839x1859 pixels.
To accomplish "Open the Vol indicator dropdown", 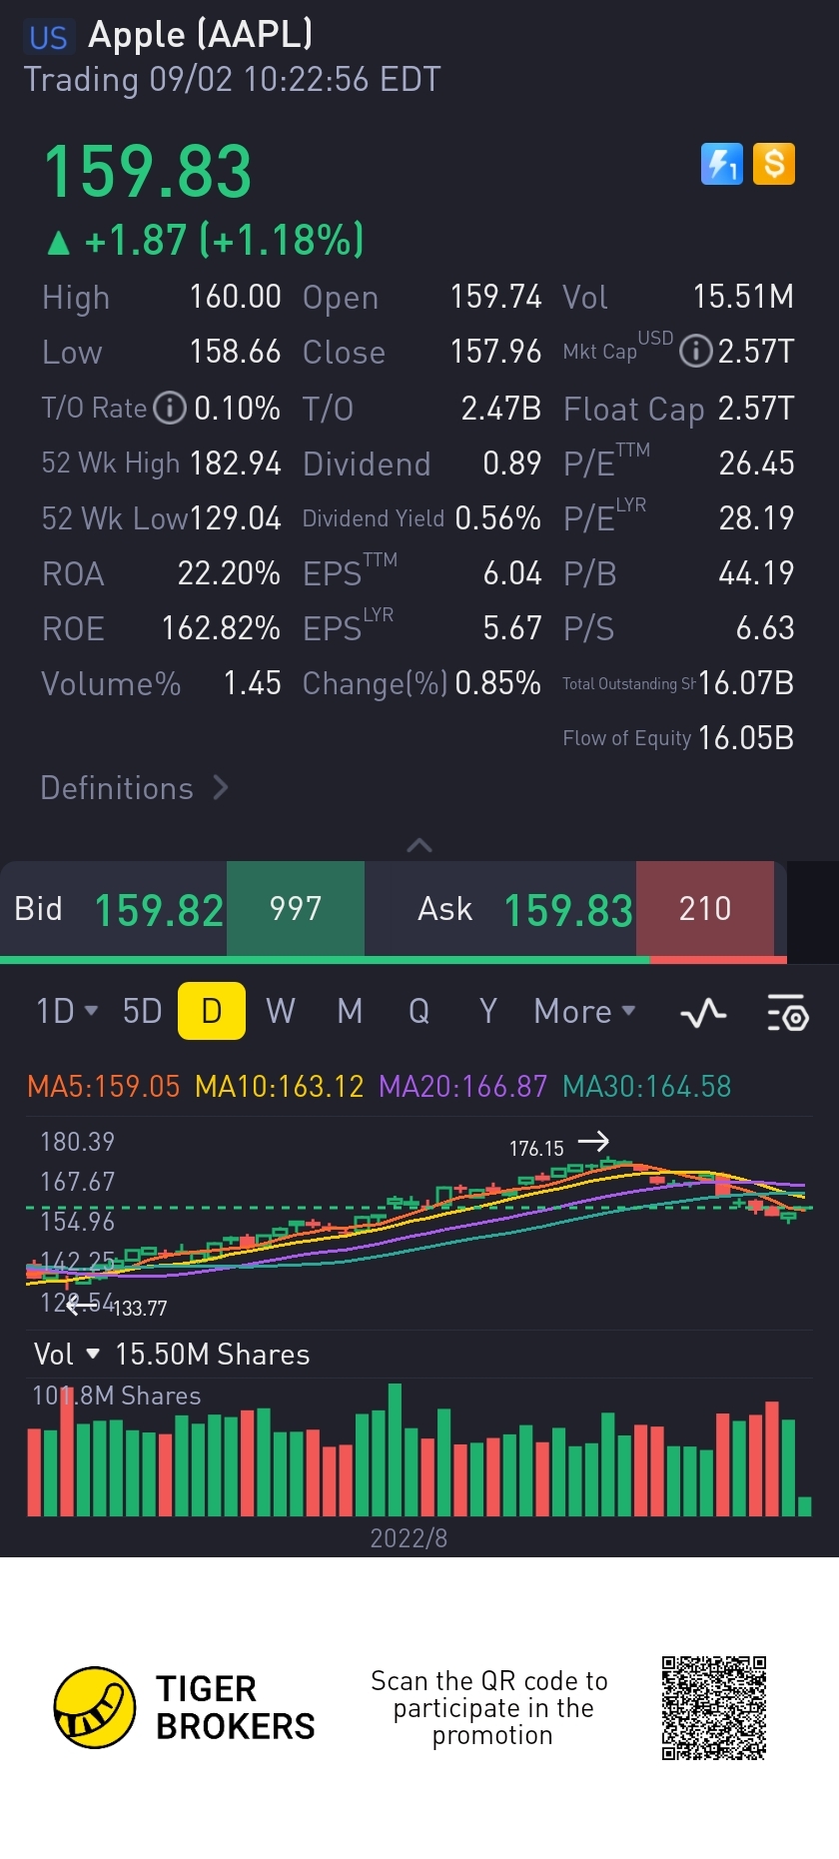I will [67, 1355].
